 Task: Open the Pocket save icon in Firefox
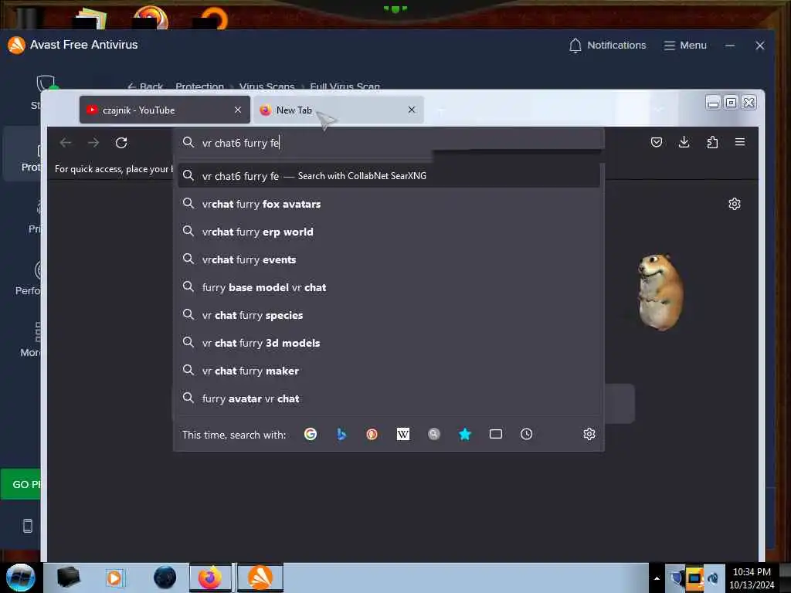coord(657,142)
